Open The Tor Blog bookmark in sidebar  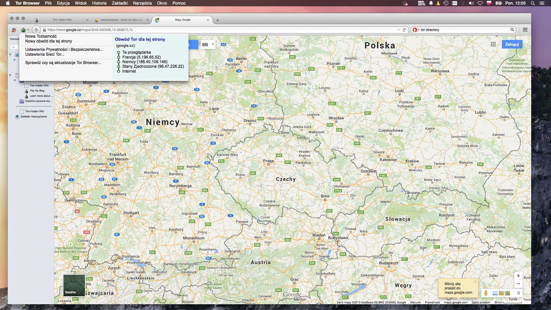[37, 91]
